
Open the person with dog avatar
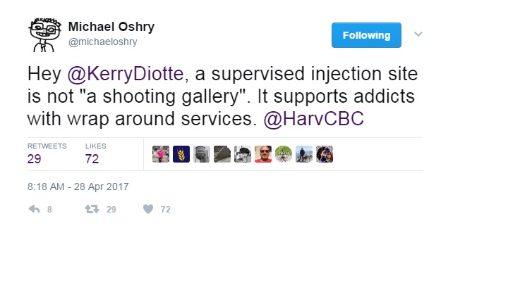pyautogui.click(x=304, y=154)
